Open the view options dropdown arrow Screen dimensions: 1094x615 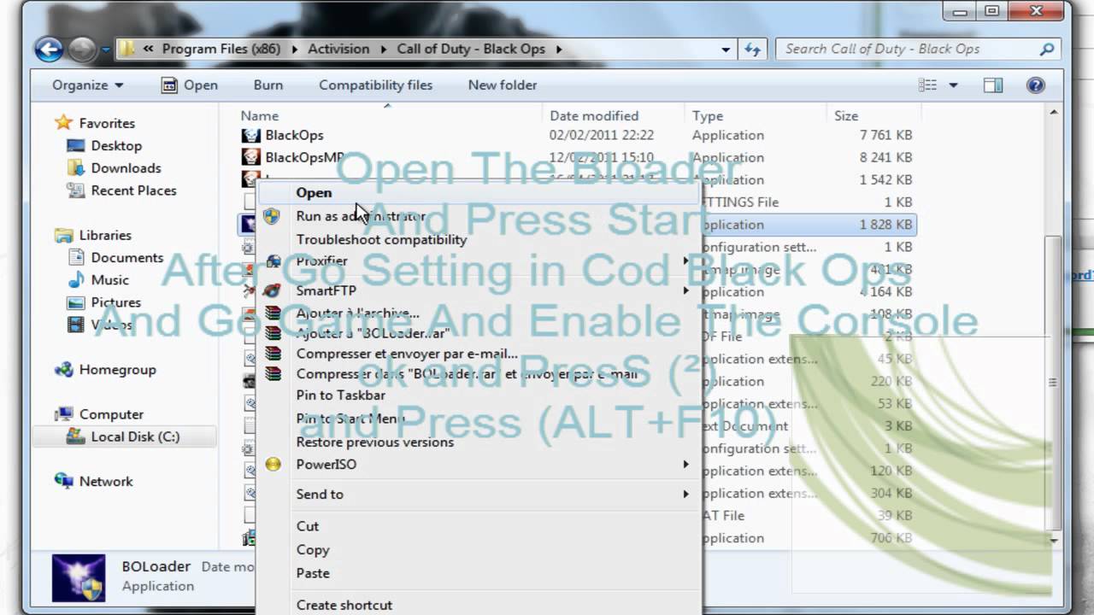tap(953, 85)
